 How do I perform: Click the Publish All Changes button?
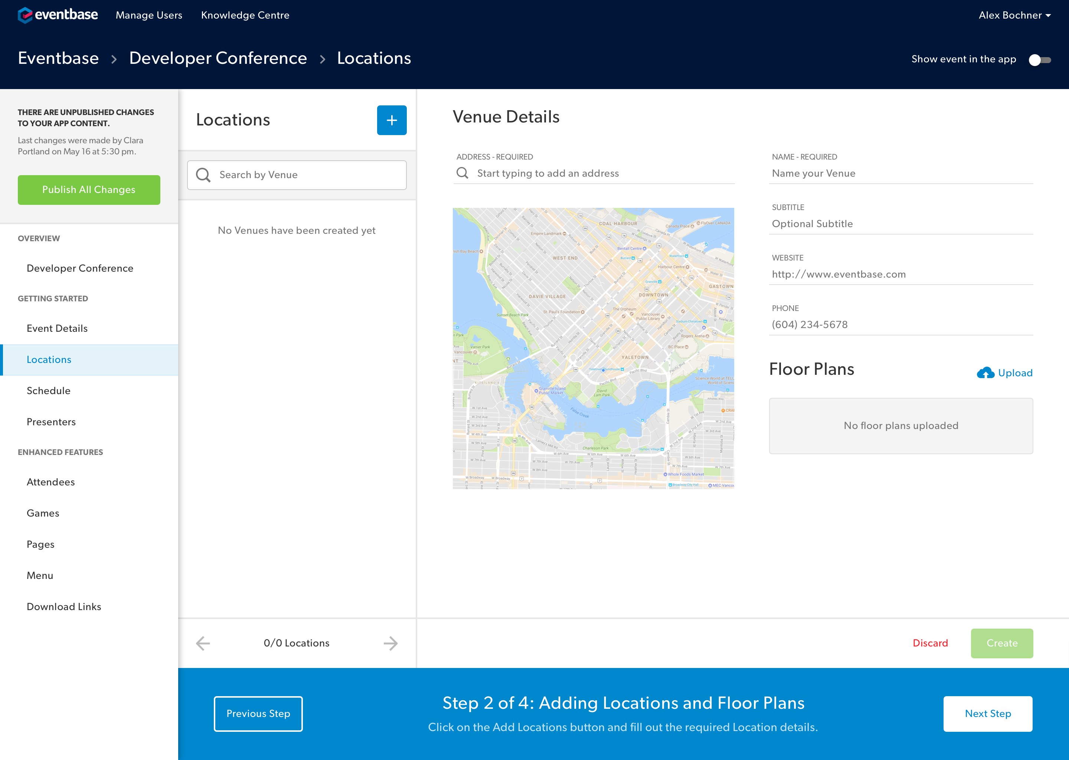coord(89,190)
